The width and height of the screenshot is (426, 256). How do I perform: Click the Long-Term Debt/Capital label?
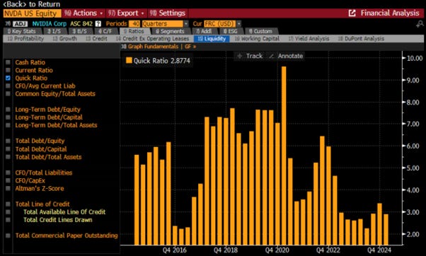point(49,117)
